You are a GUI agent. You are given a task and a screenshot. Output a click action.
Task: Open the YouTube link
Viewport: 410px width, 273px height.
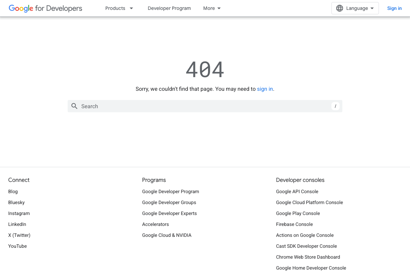[17, 246]
